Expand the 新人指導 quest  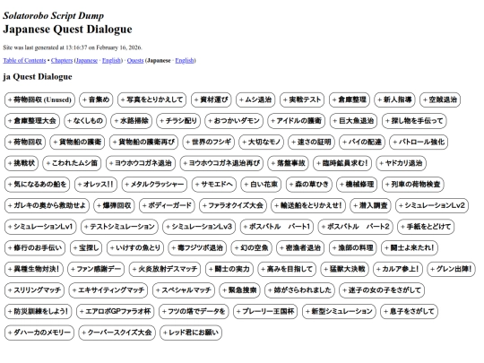click(394, 99)
